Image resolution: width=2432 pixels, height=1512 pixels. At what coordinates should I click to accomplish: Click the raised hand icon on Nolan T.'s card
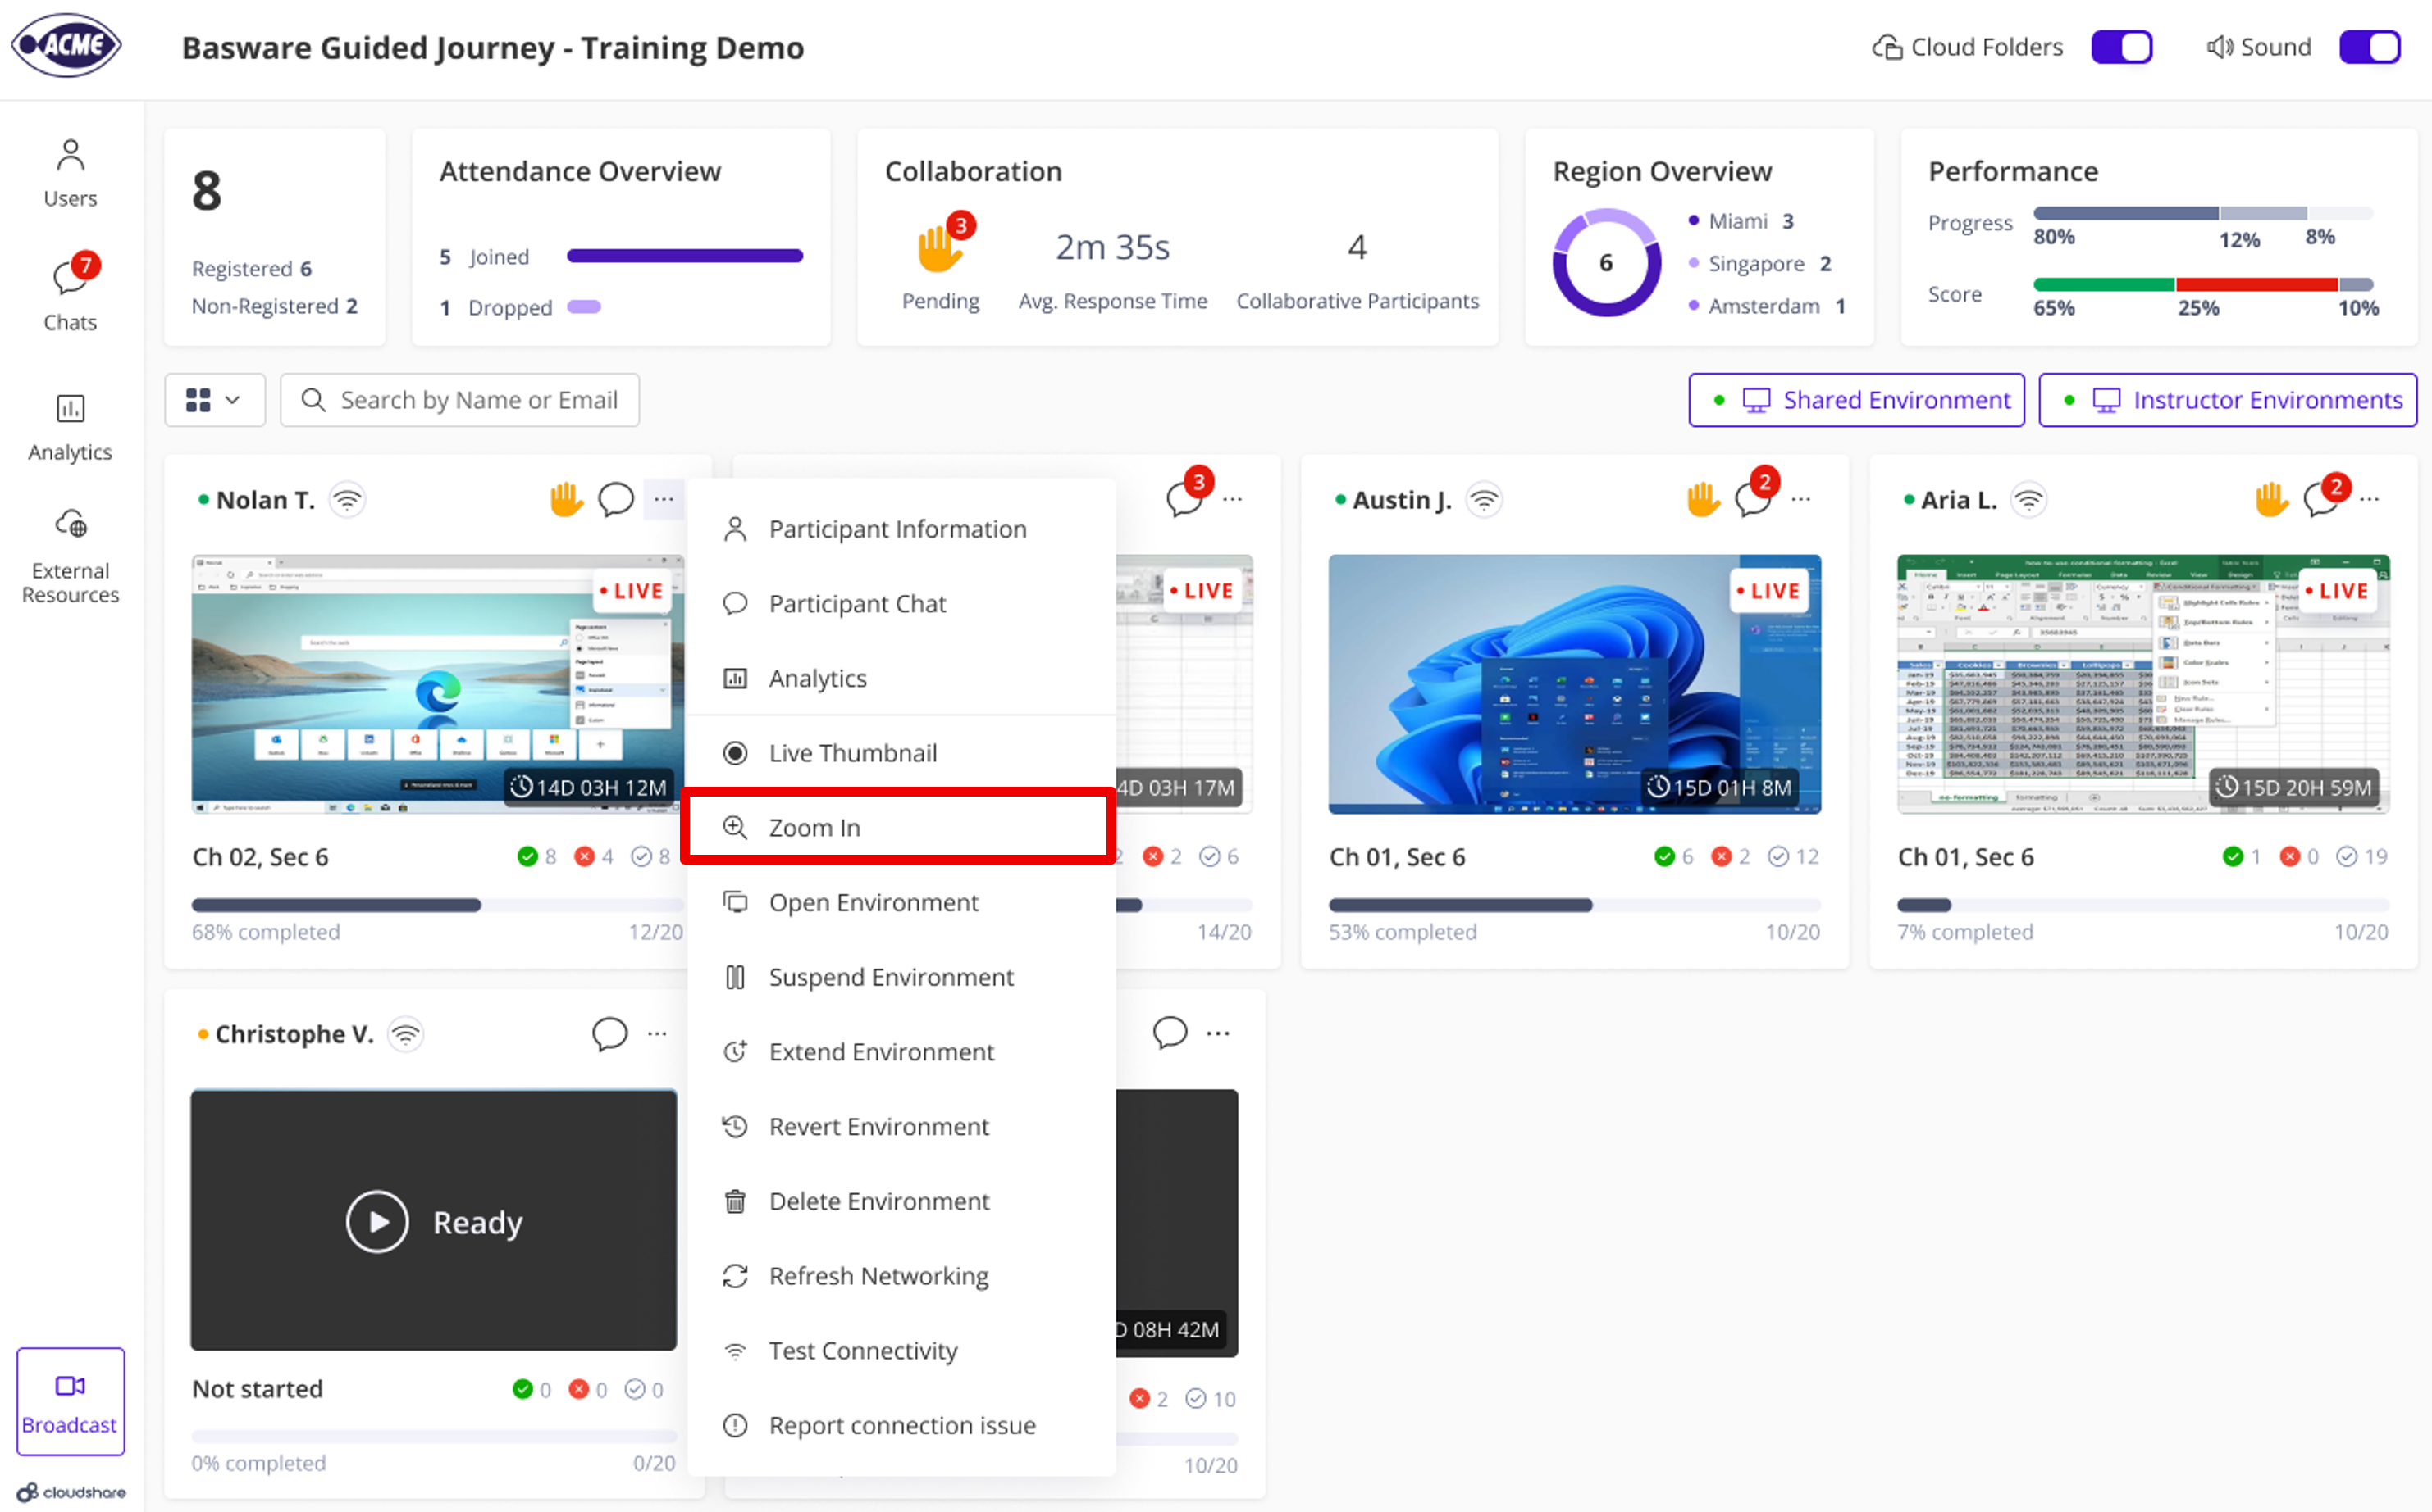pyautogui.click(x=567, y=499)
